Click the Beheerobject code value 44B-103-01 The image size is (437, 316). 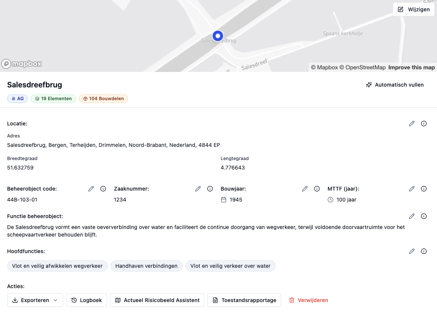(x=22, y=200)
